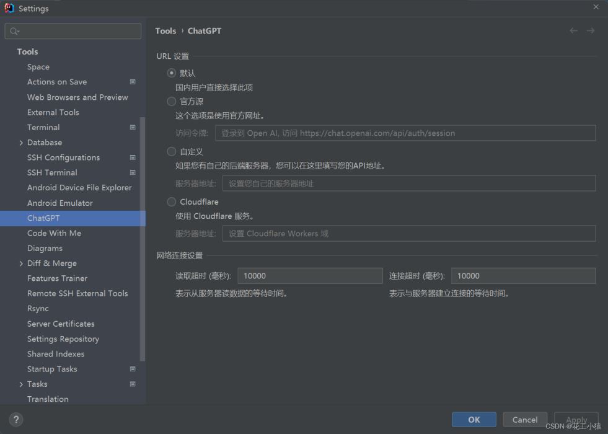Open Code With Me settings
The height and width of the screenshot is (434, 608).
(x=55, y=233)
